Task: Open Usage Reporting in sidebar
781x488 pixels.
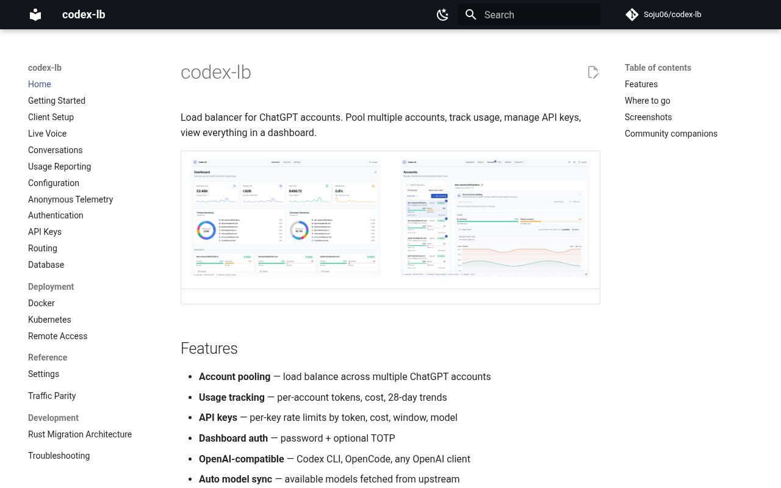Action: [x=60, y=167]
